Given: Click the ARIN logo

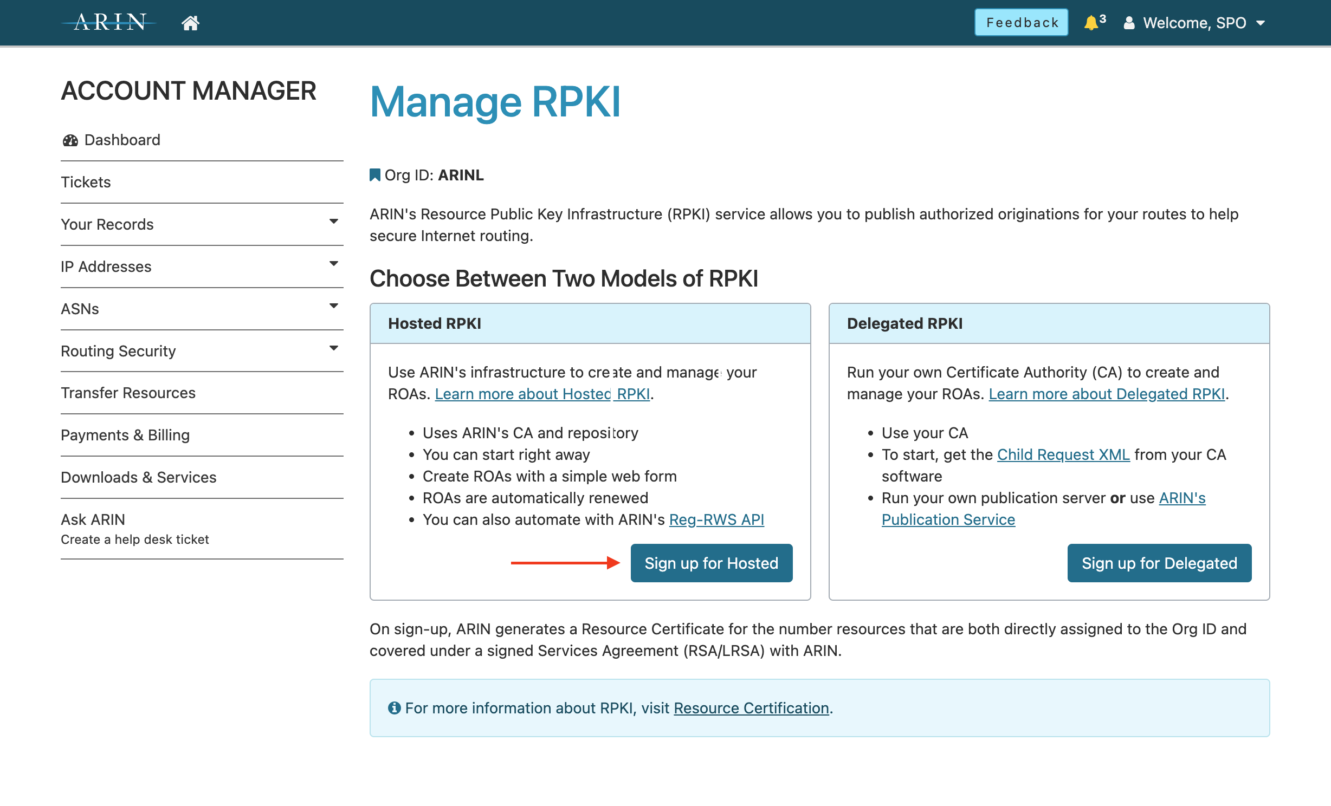Looking at the screenshot, I should (109, 22).
